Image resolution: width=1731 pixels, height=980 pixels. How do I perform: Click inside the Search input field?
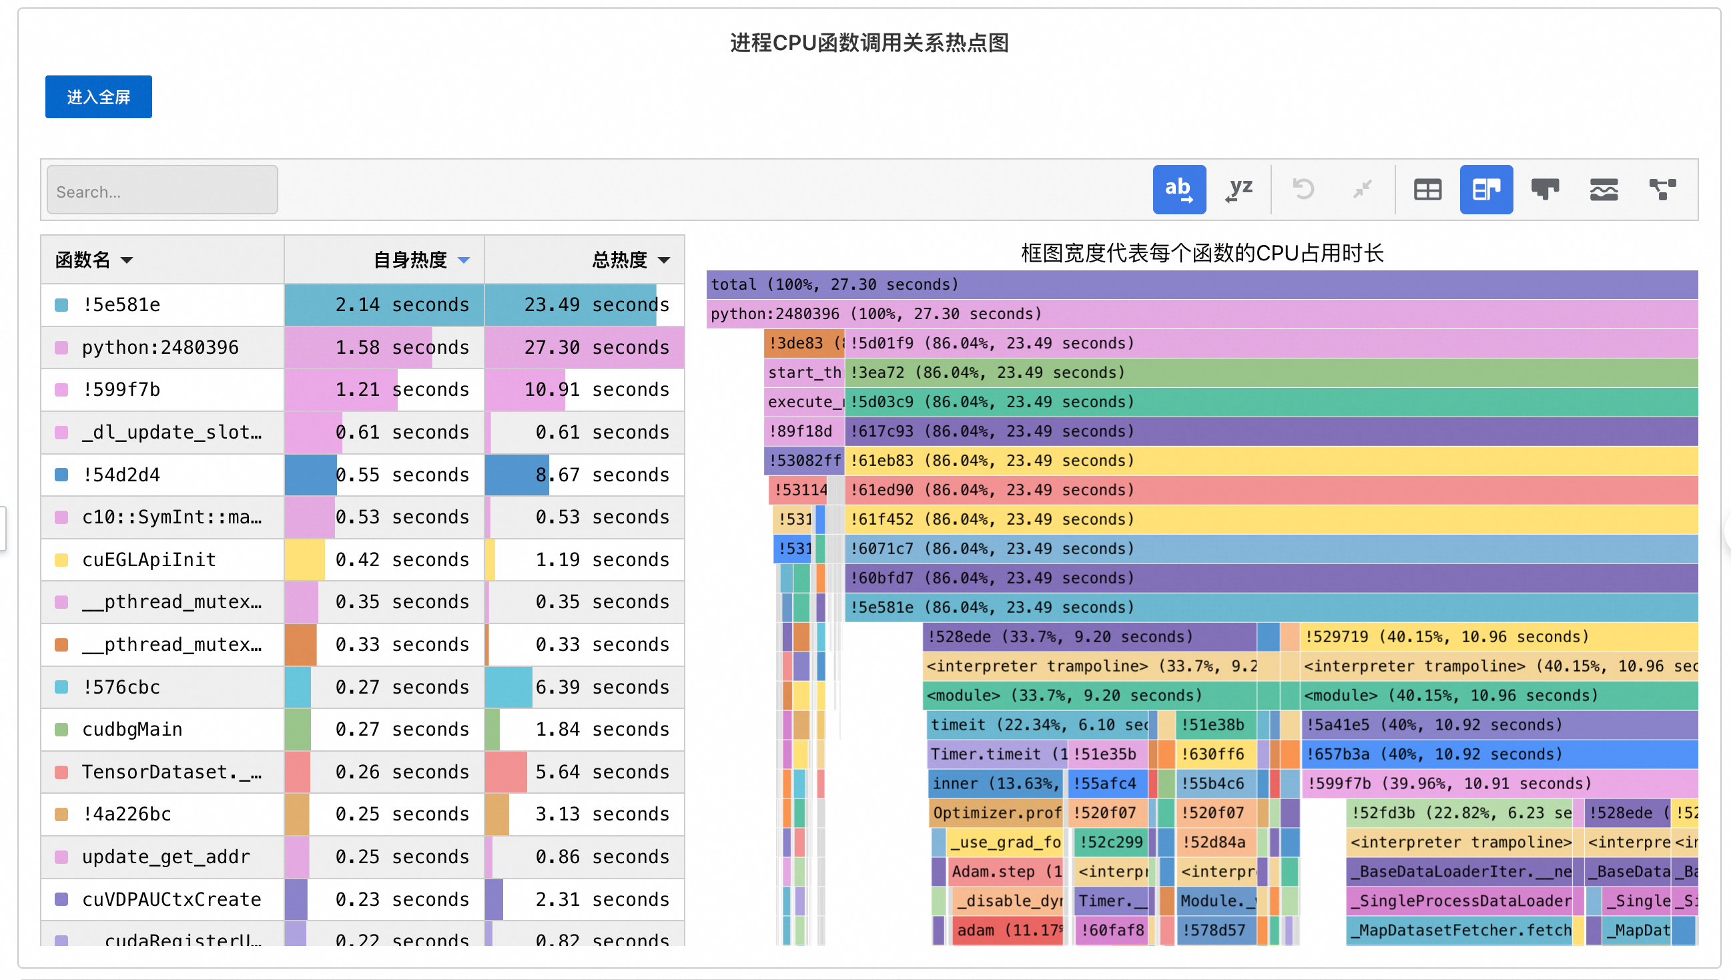162,191
